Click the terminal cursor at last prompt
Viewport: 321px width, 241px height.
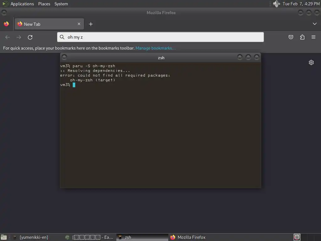(74, 85)
